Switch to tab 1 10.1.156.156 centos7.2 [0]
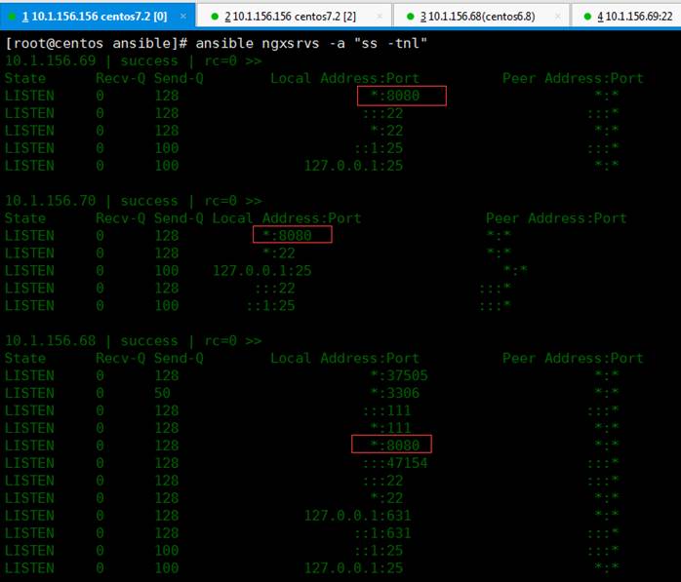This screenshot has width=681, height=582. click(98, 17)
